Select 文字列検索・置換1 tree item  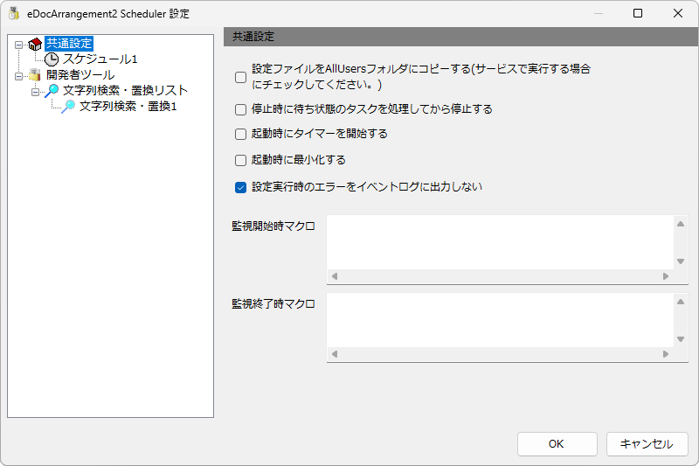coord(128,106)
